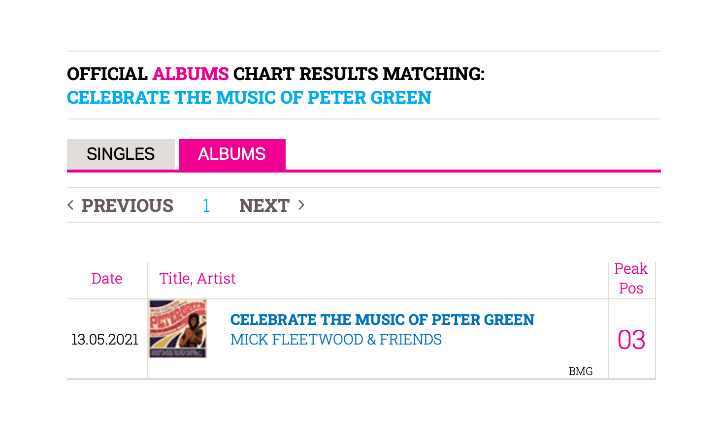721x434 pixels.
Task: Click the CHART RESULTS MATCHING heading text
Action: coord(359,74)
